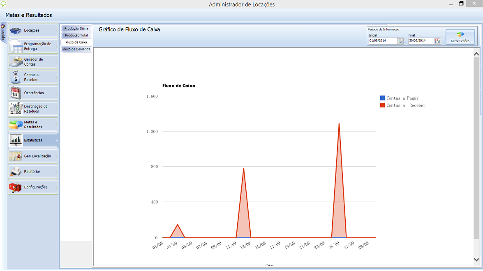This screenshot has height=271, width=483.
Task: Open the Final date calendar picker
Action: point(437,41)
